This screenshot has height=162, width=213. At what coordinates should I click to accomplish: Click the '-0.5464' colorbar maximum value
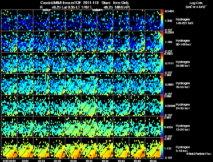point(169,11)
